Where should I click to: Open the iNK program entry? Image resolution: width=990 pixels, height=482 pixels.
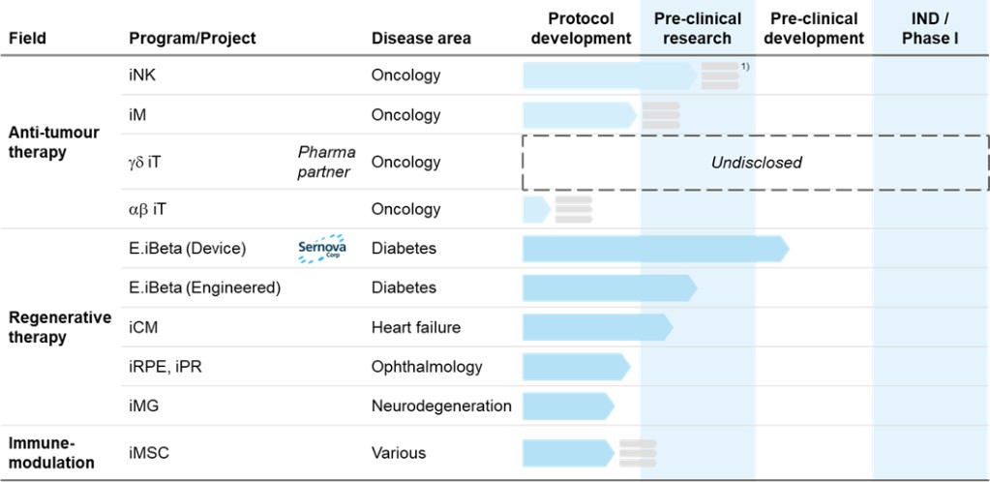141,75
